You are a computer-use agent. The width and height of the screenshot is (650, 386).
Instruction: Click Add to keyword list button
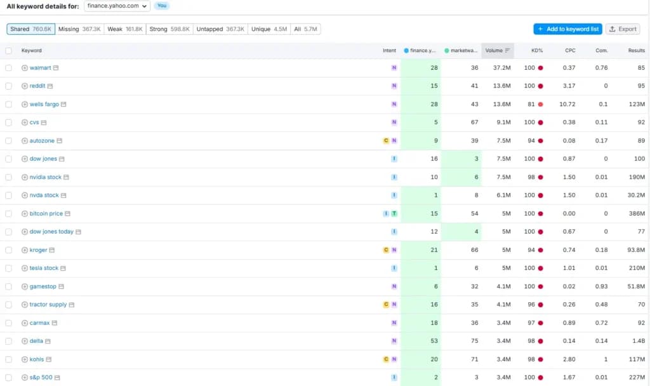(568, 29)
